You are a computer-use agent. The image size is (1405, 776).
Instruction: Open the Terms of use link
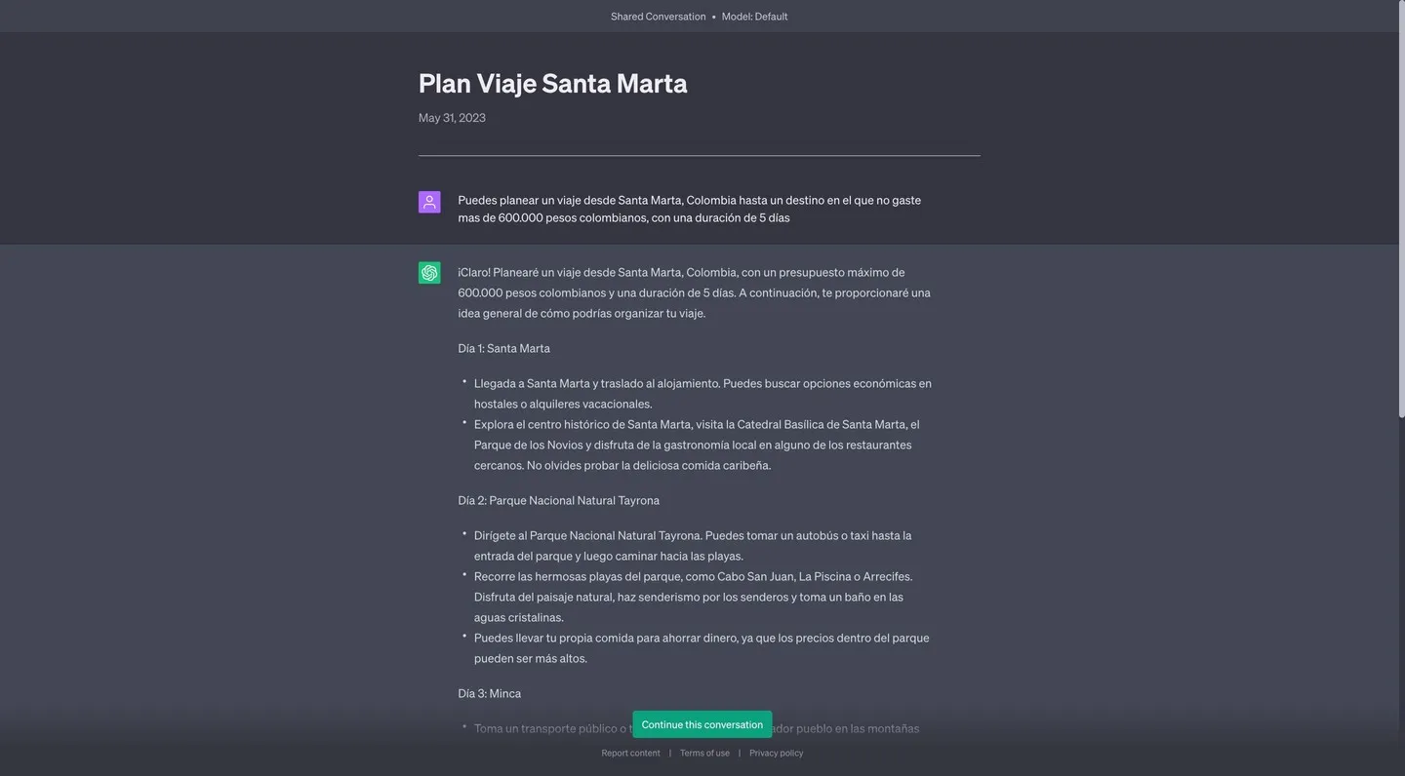pos(704,753)
